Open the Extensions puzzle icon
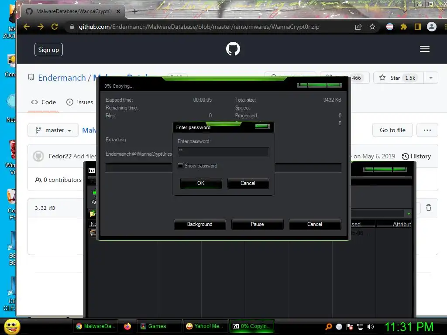 click(404, 27)
